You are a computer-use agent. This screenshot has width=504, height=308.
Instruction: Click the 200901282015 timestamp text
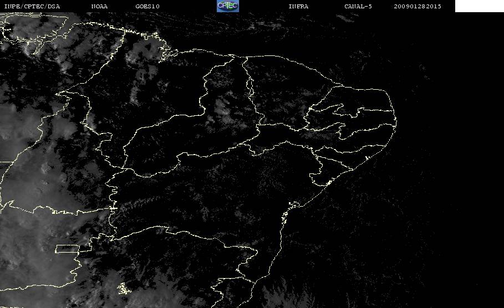coord(417,6)
